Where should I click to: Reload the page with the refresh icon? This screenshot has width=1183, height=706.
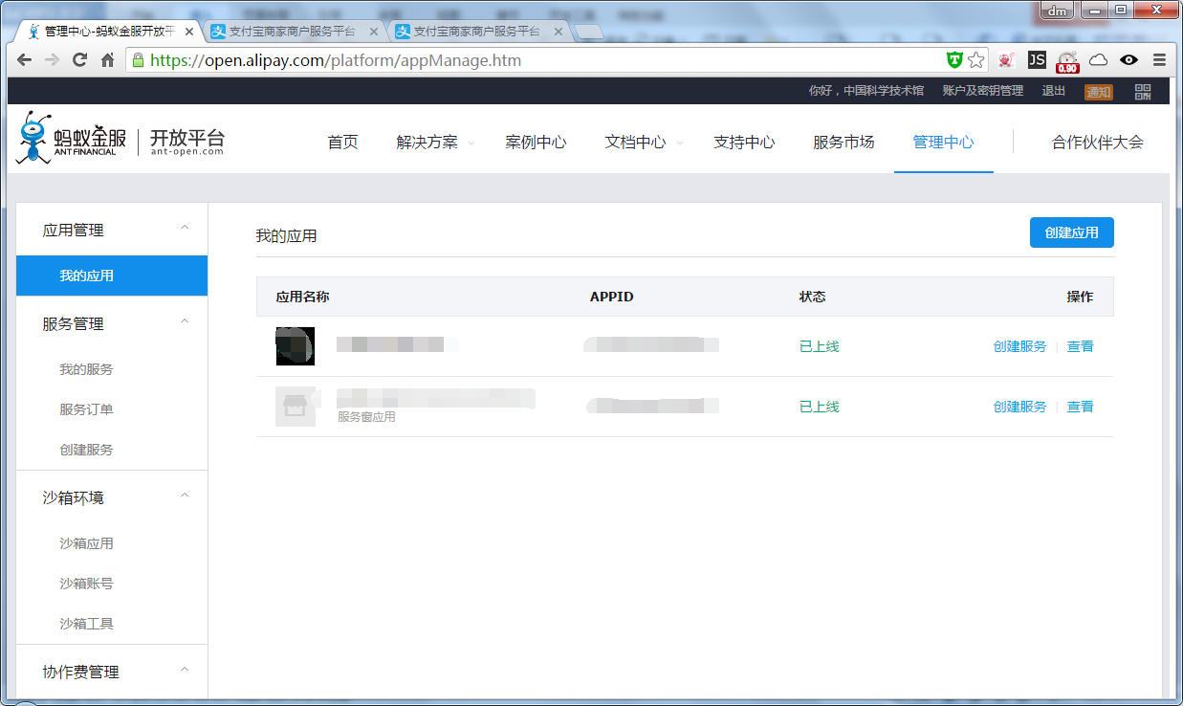pyautogui.click(x=80, y=59)
